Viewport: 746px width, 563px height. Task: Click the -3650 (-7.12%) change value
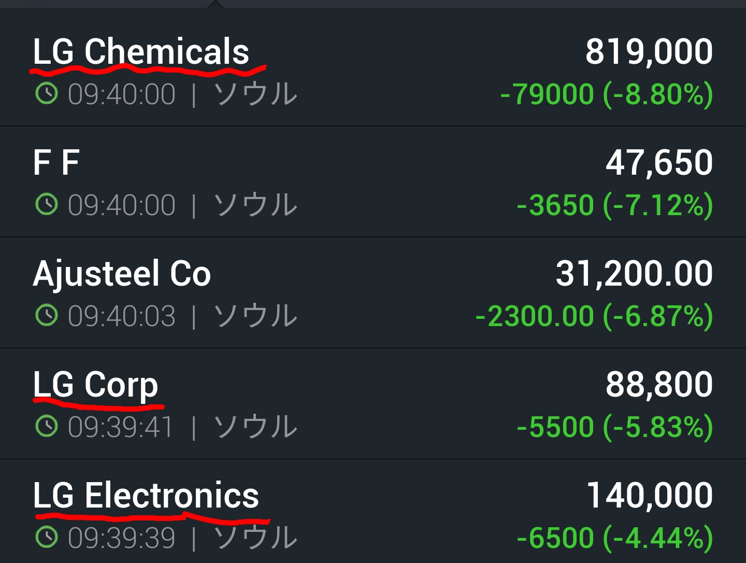[615, 205]
